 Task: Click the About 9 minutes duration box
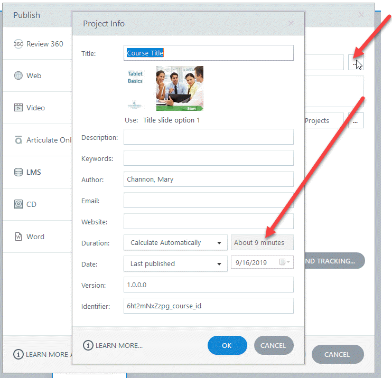click(x=262, y=242)
